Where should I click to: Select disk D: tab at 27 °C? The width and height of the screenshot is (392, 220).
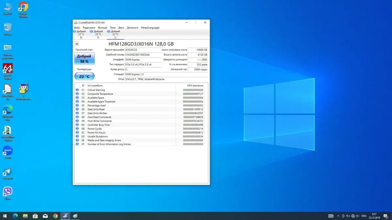pos(81,34)
